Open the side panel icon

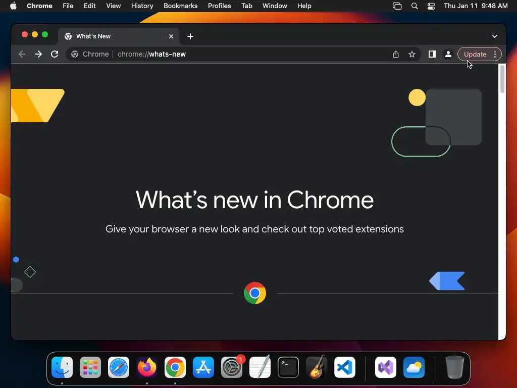click(432, 54)
